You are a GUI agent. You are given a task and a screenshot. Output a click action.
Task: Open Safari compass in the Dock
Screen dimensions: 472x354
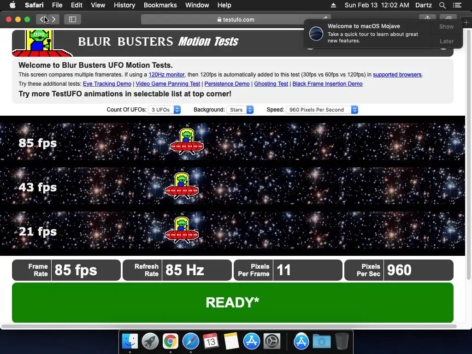pos(190,342)
